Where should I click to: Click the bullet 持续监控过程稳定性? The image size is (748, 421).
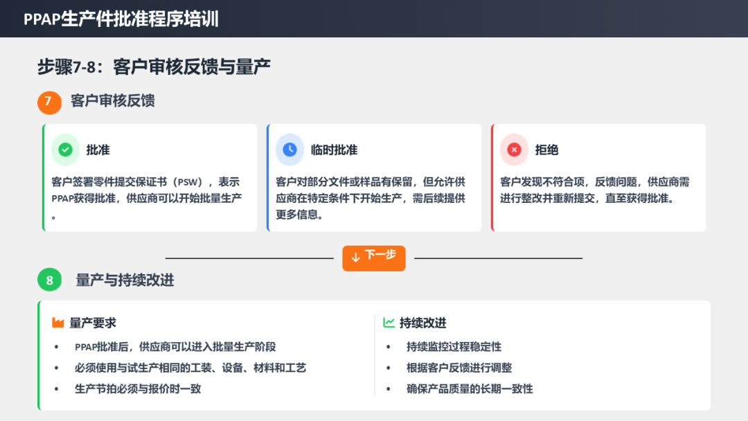[454, 346]
